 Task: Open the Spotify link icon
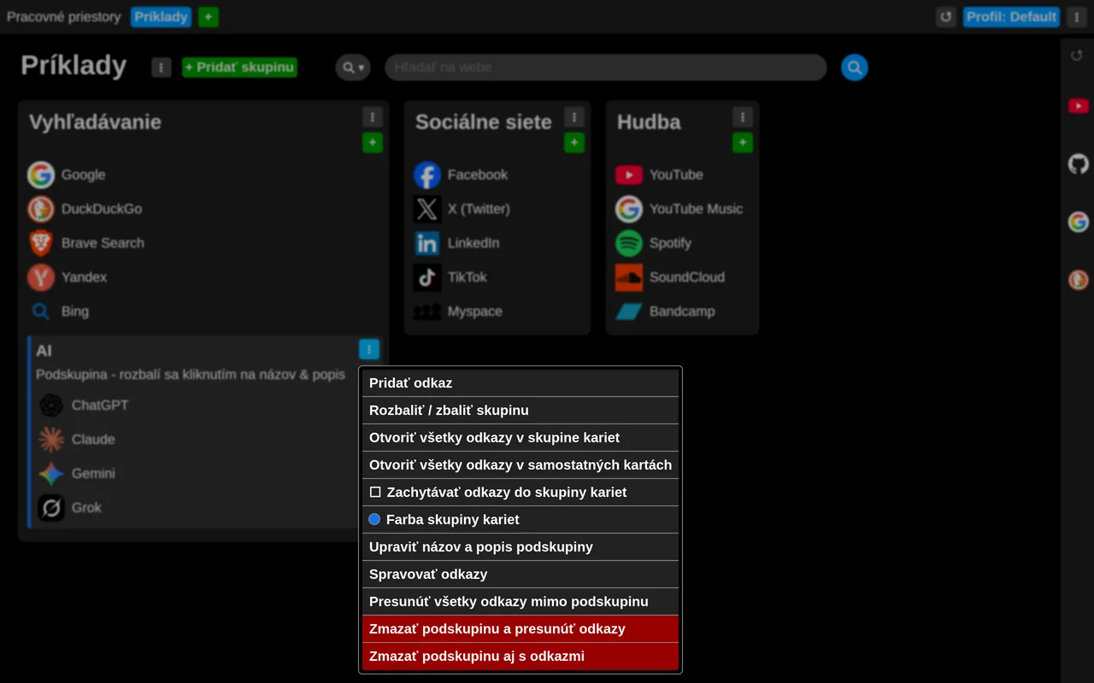(629, 243)
